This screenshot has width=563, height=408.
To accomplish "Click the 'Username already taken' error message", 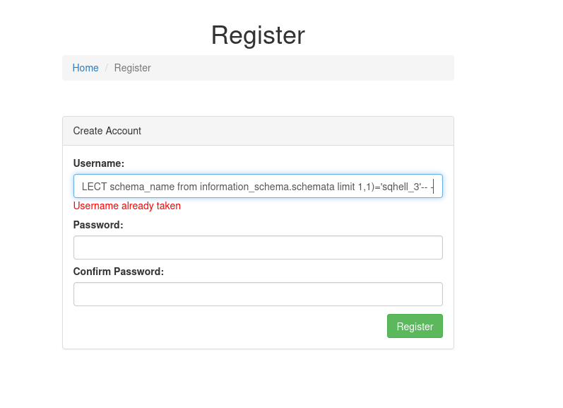I will 127,206.
